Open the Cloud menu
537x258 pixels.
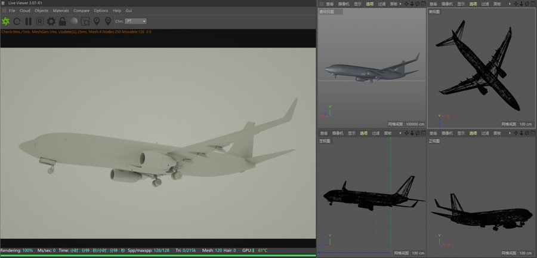click(x=24, y=11)
